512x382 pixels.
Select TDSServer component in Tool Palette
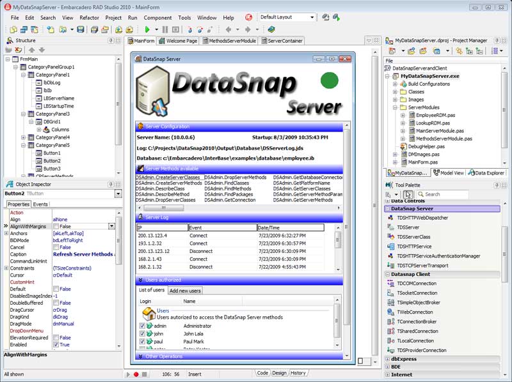(408, 227)
